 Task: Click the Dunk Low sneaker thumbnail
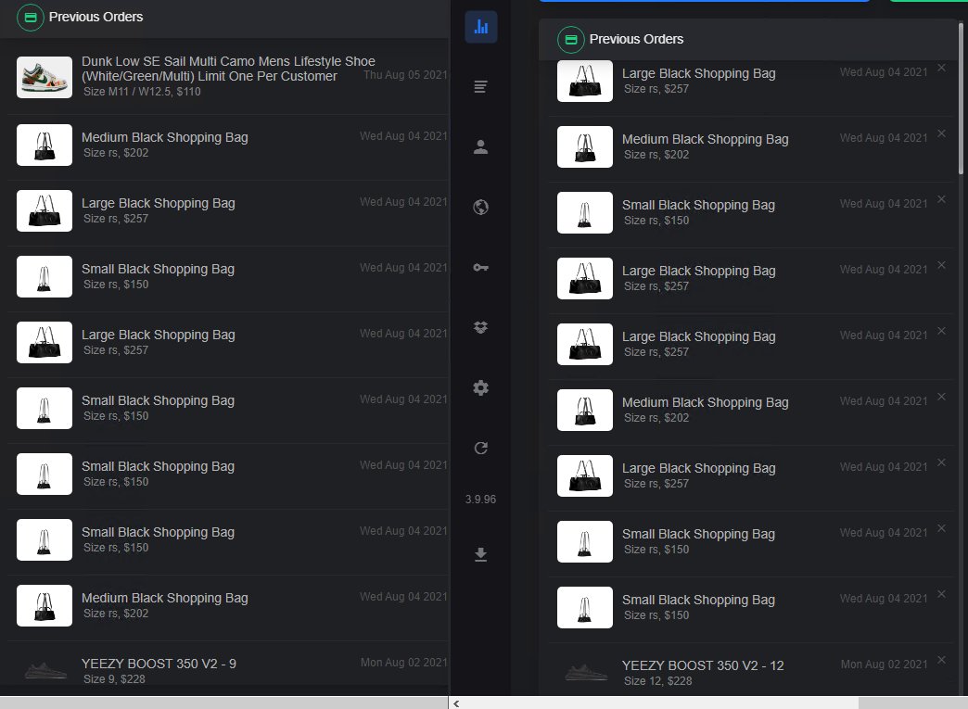(45, 77)
